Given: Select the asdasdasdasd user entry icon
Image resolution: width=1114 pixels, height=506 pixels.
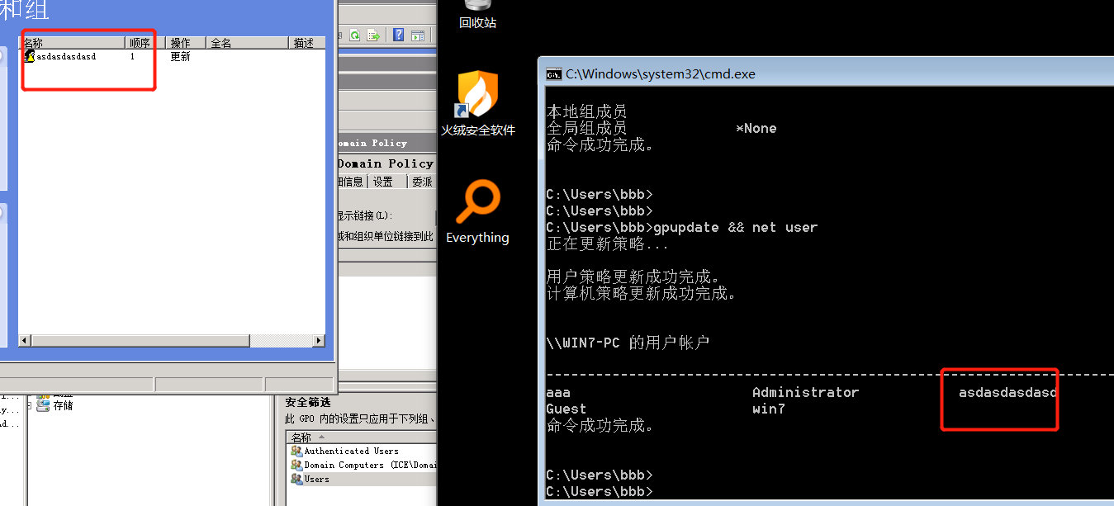Looking at the screenshot, I should coord(30,57).
